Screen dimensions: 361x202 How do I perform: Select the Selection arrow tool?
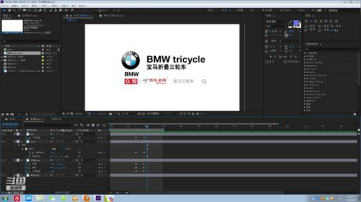[5, 10]
